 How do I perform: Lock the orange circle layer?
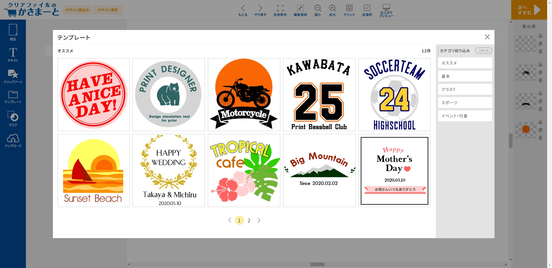tap(540, 122)
